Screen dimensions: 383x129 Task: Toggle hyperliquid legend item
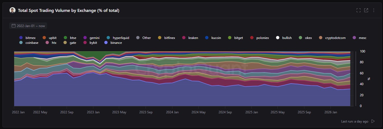pos(121,38)
